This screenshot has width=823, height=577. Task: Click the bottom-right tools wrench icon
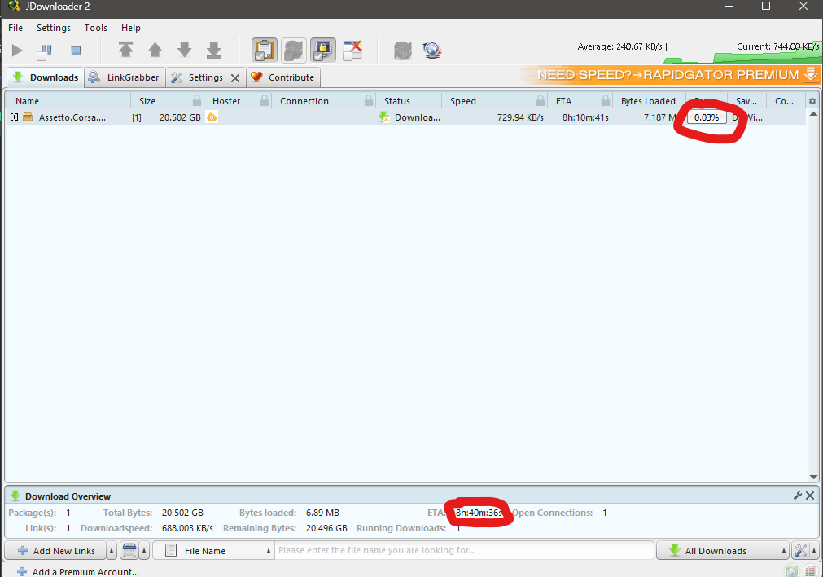pos(800,551)
